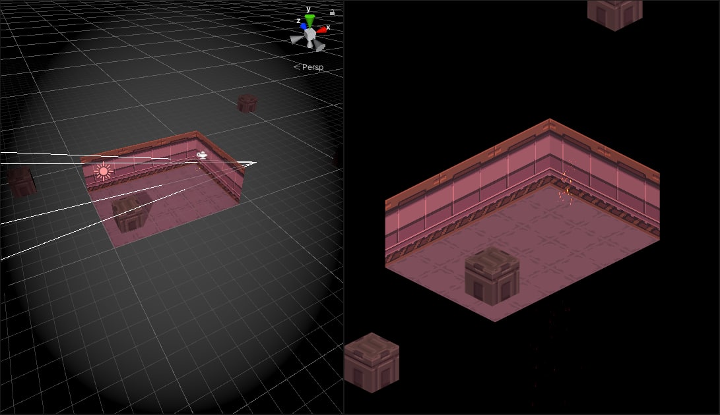Click the crate inside the room in game view
Viewport: 720px width, 415px height.
pyautogui.click(x=492, y=276)
